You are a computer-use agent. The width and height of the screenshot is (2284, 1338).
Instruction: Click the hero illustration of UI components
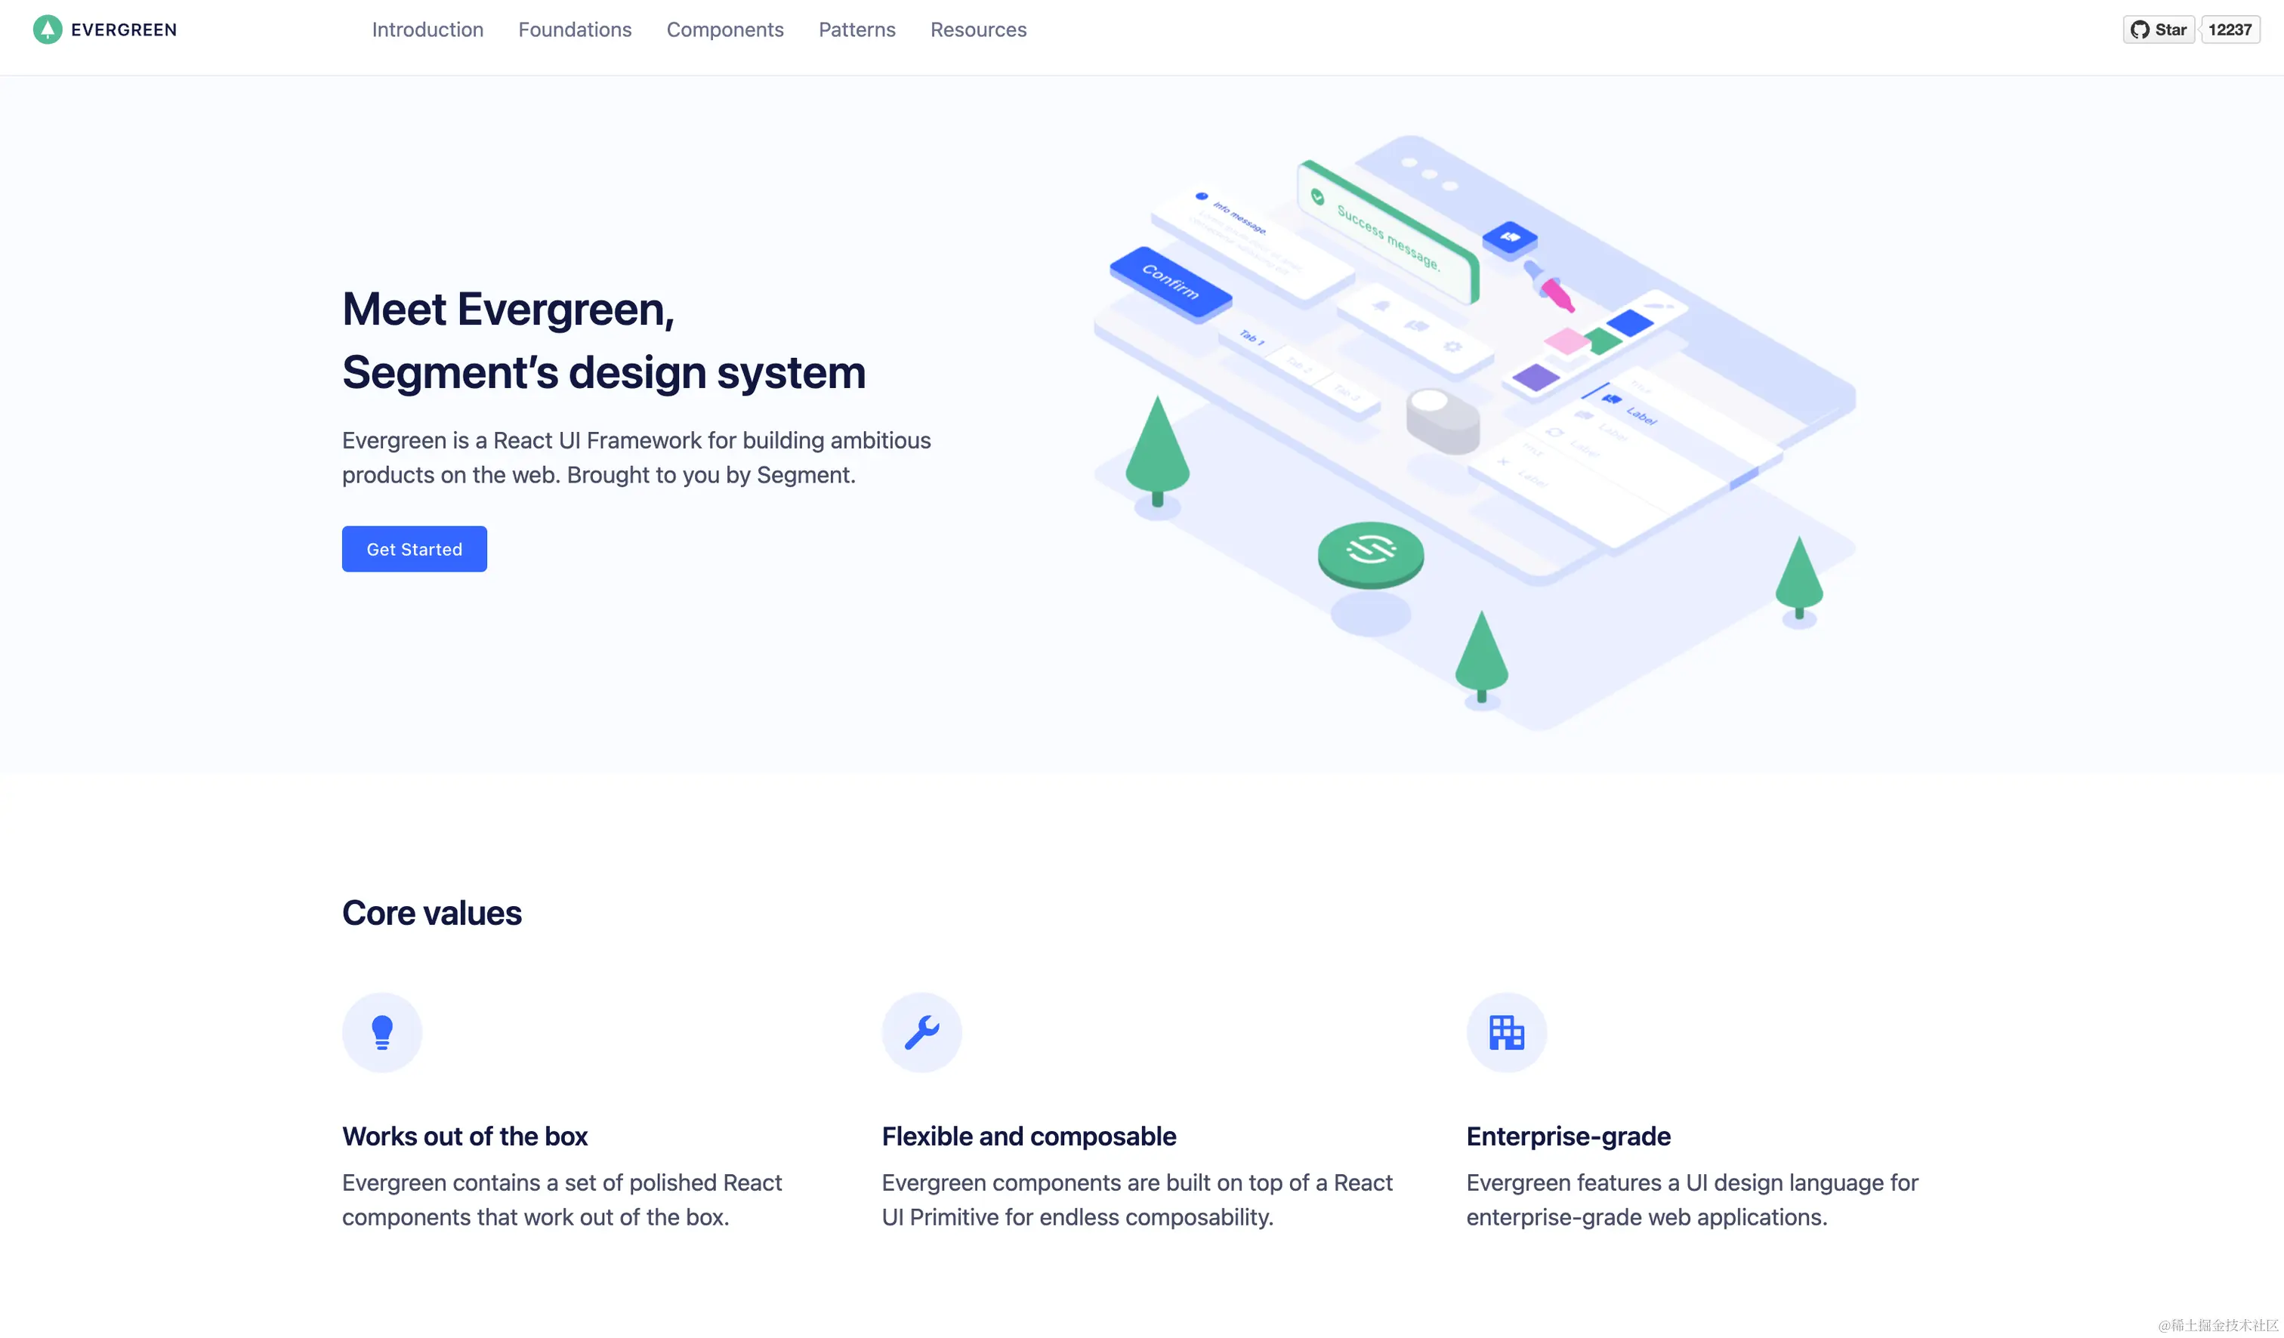pyautogui.click(x=1474, y=433)
